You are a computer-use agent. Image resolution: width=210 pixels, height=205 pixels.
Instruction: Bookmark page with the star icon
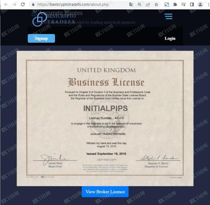coord(156,4)
